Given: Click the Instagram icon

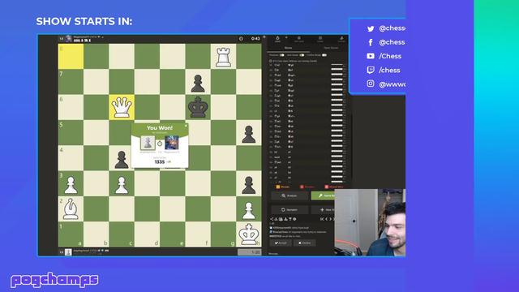Looking at the screenshot, I should click(371, 84).
